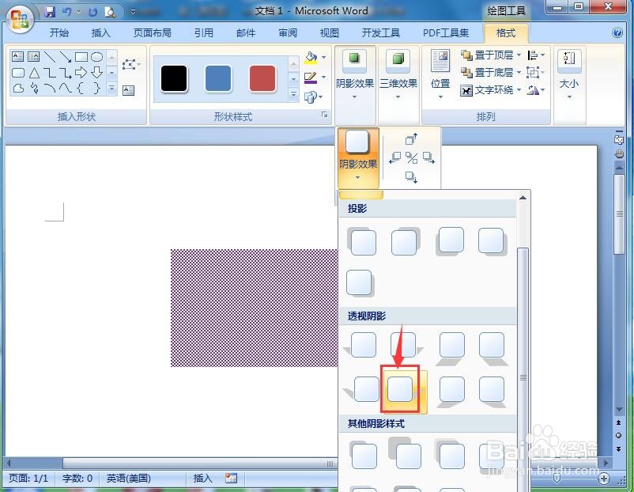Click the opened 阴影效果 gallery button

(x=358, y=157)
